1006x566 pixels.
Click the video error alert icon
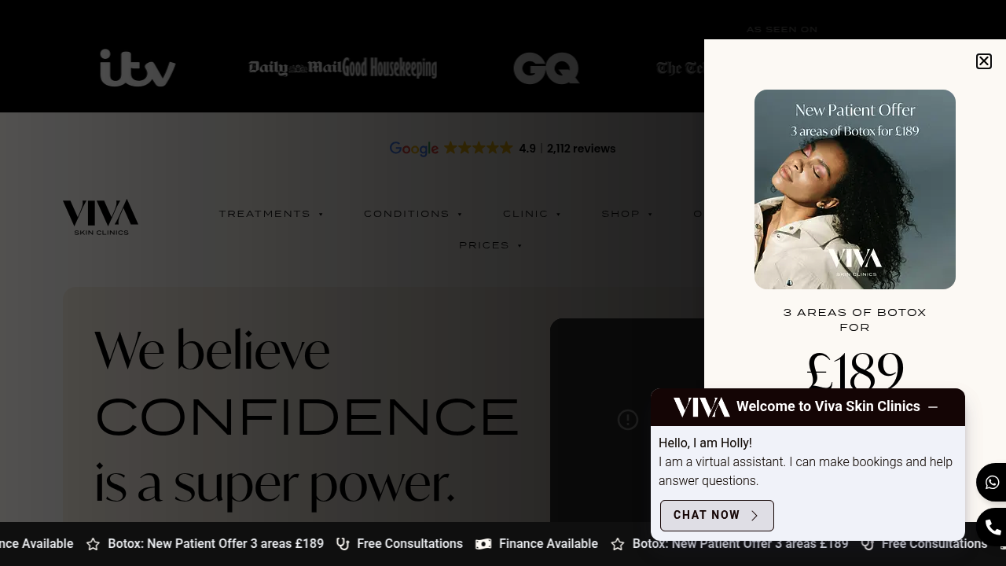[x=627, y=420]
